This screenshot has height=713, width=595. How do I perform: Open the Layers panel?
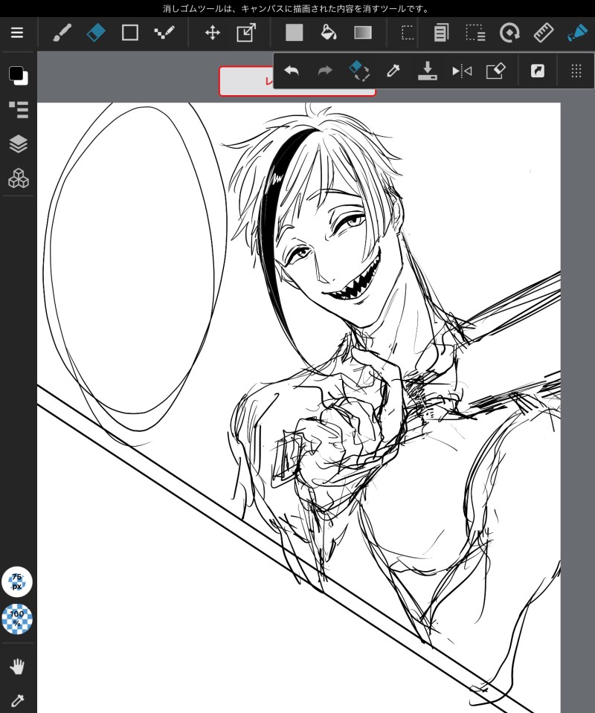(x=19, y=144)
